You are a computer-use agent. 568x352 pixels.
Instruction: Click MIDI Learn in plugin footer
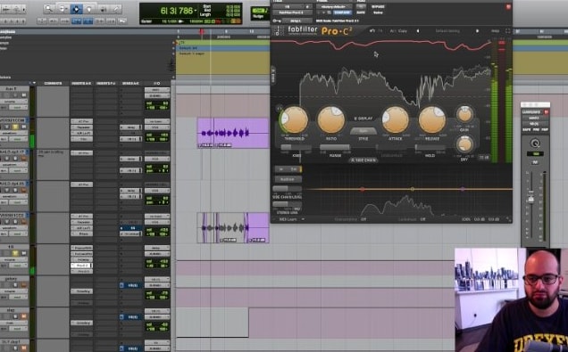pos(288,219)
